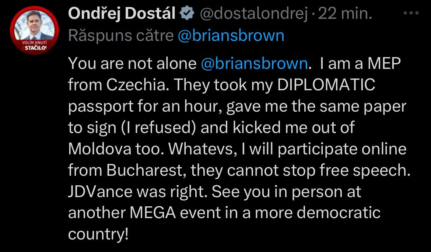The image size is (431, 252).
Task: Click the display name Ondřej Dostál
Action: pos(122,14)
